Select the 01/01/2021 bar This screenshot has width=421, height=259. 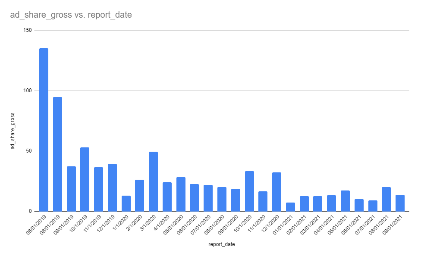(x=290, y=207)
